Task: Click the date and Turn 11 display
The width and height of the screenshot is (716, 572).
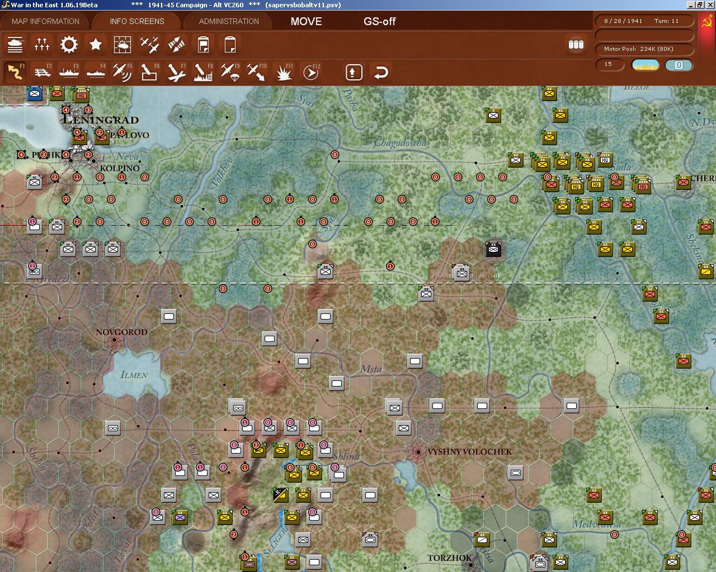Action: (645, 21)
